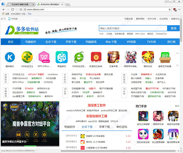Viewport: 183px width, 153px height.
Task: Click the yellow app icon beside v4.98 entry
Action: coord(83,136)
